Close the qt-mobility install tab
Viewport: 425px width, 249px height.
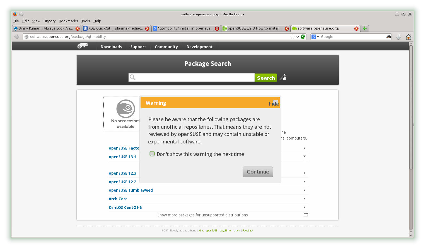point(217,28)
